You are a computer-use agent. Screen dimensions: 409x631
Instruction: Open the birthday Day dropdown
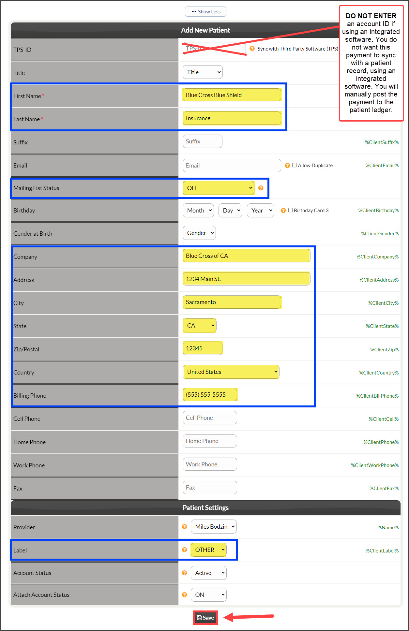[230, 211]
